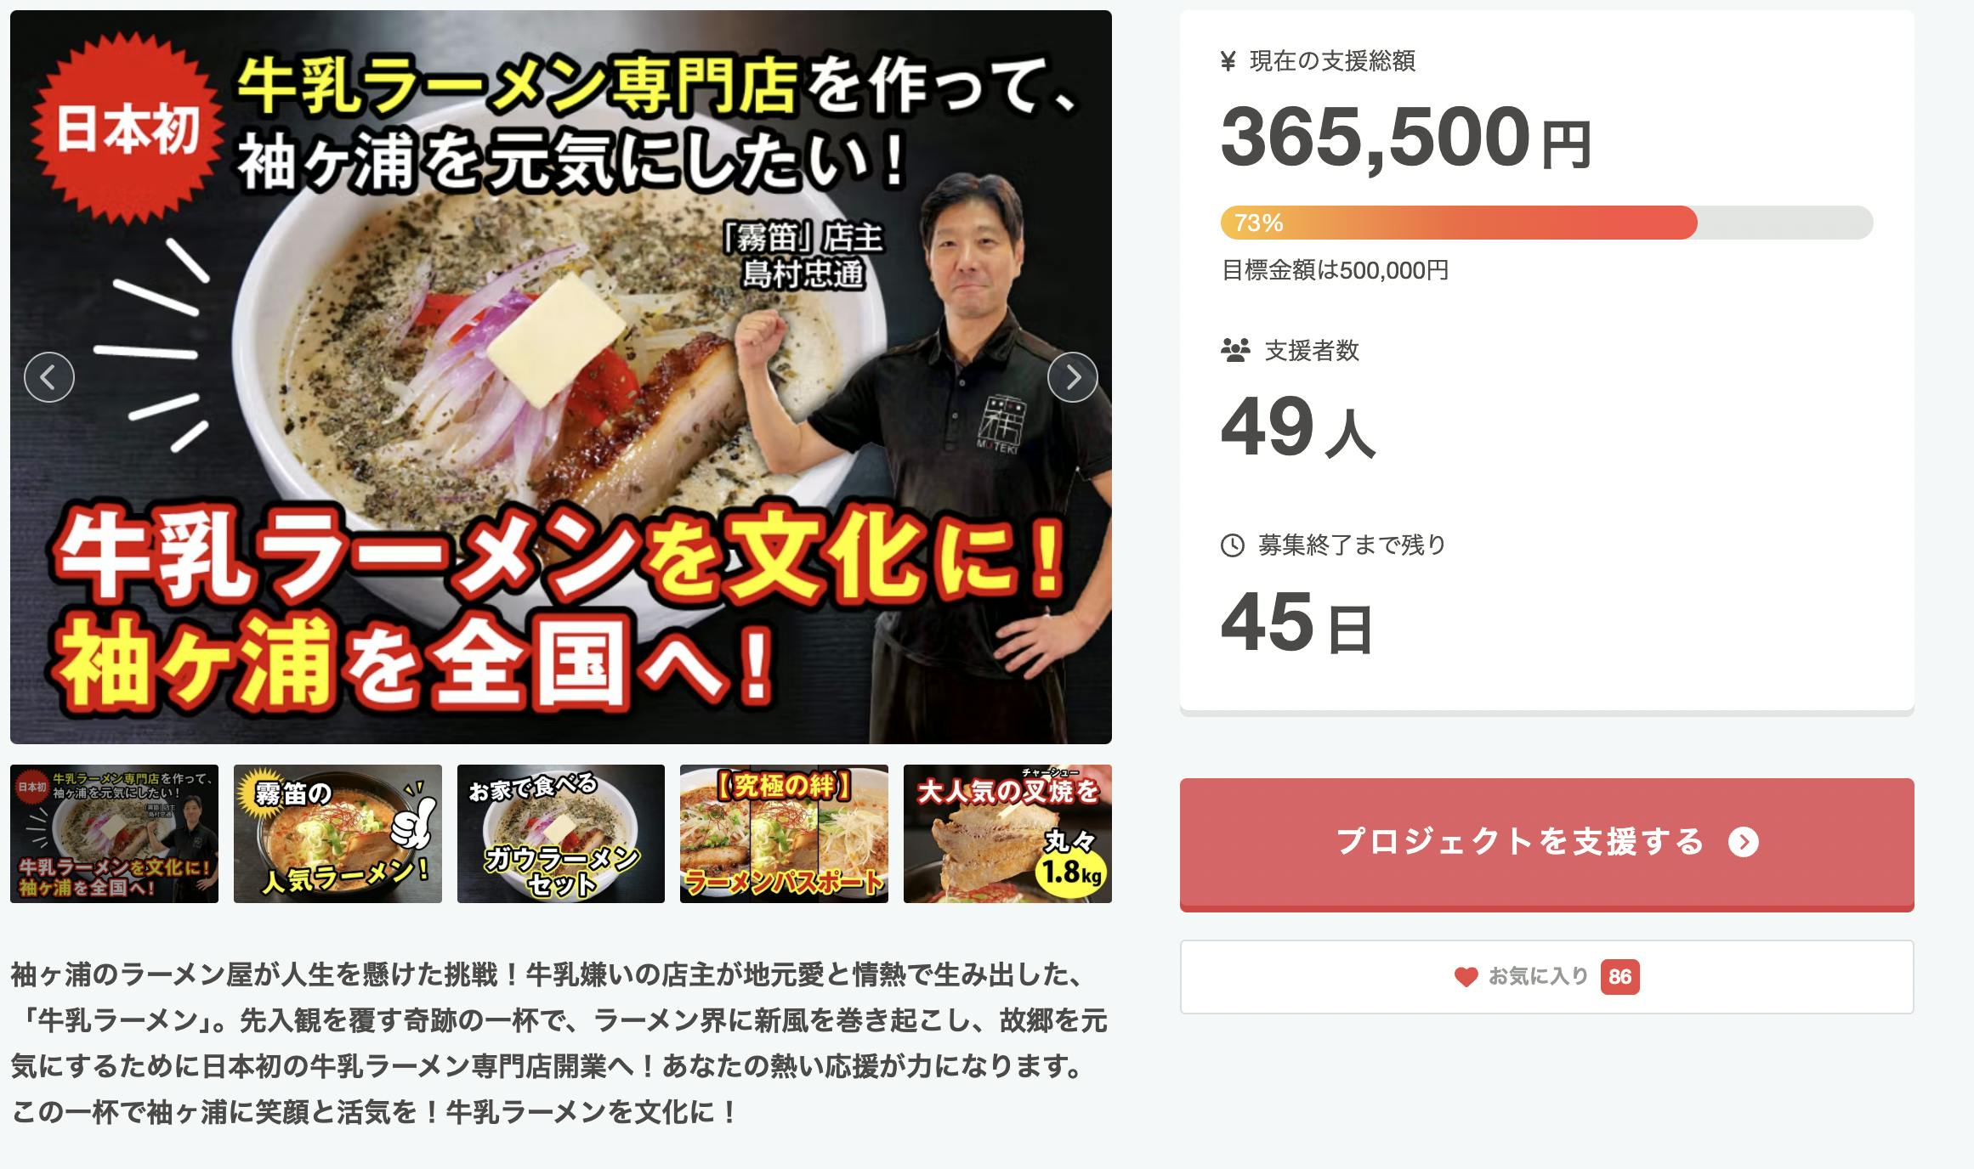Screen dimensions: 1974x1169
Task: Click the main ramen project image
Action: 561,377
